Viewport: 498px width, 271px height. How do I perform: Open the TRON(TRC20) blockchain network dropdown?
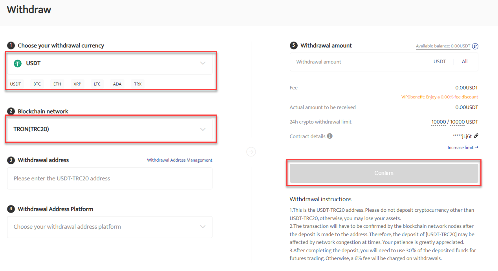click(x=110, y=129)
